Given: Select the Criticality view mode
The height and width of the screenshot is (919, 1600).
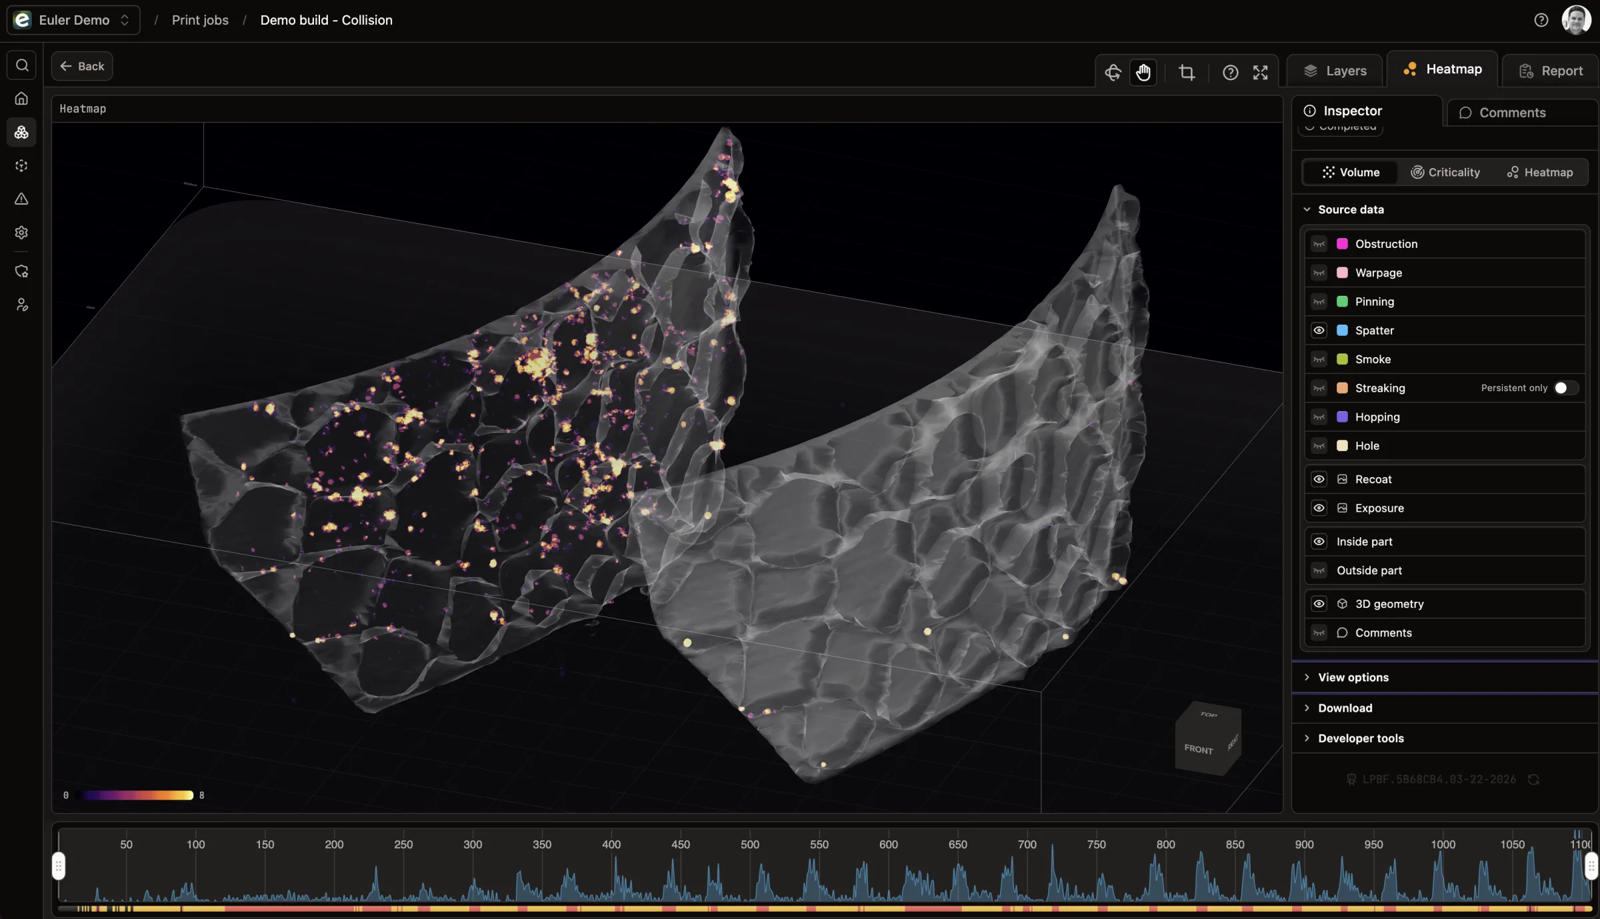Looking at the screenshot, I should point(1445,173).
